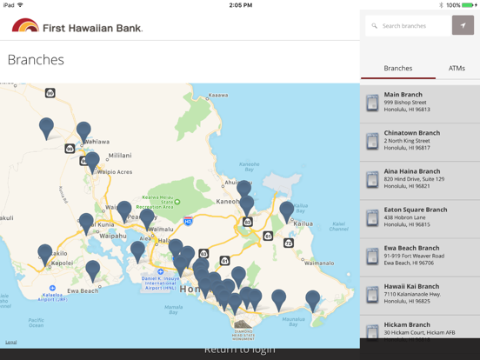Select the Hawaii Kai Branch building icon
The image size is (480, 360).
coord(372,295)
